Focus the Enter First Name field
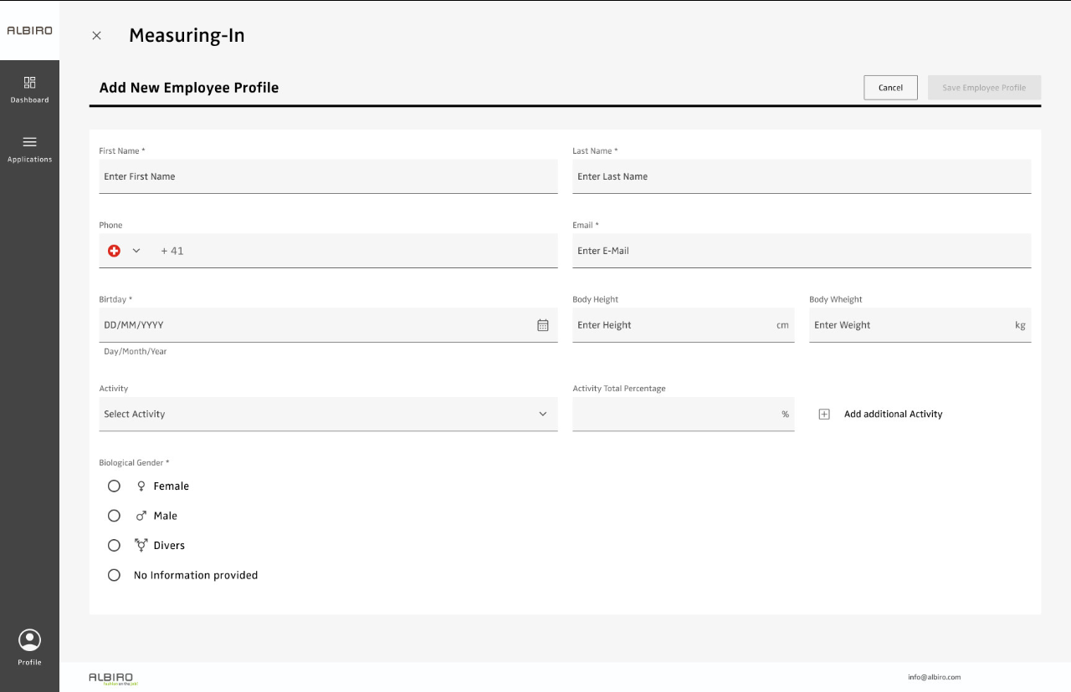 coord(328,176)
